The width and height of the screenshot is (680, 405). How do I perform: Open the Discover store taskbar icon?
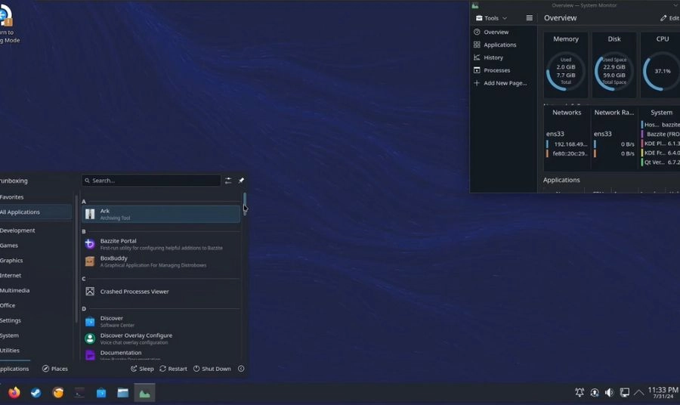tap(100, 393)
